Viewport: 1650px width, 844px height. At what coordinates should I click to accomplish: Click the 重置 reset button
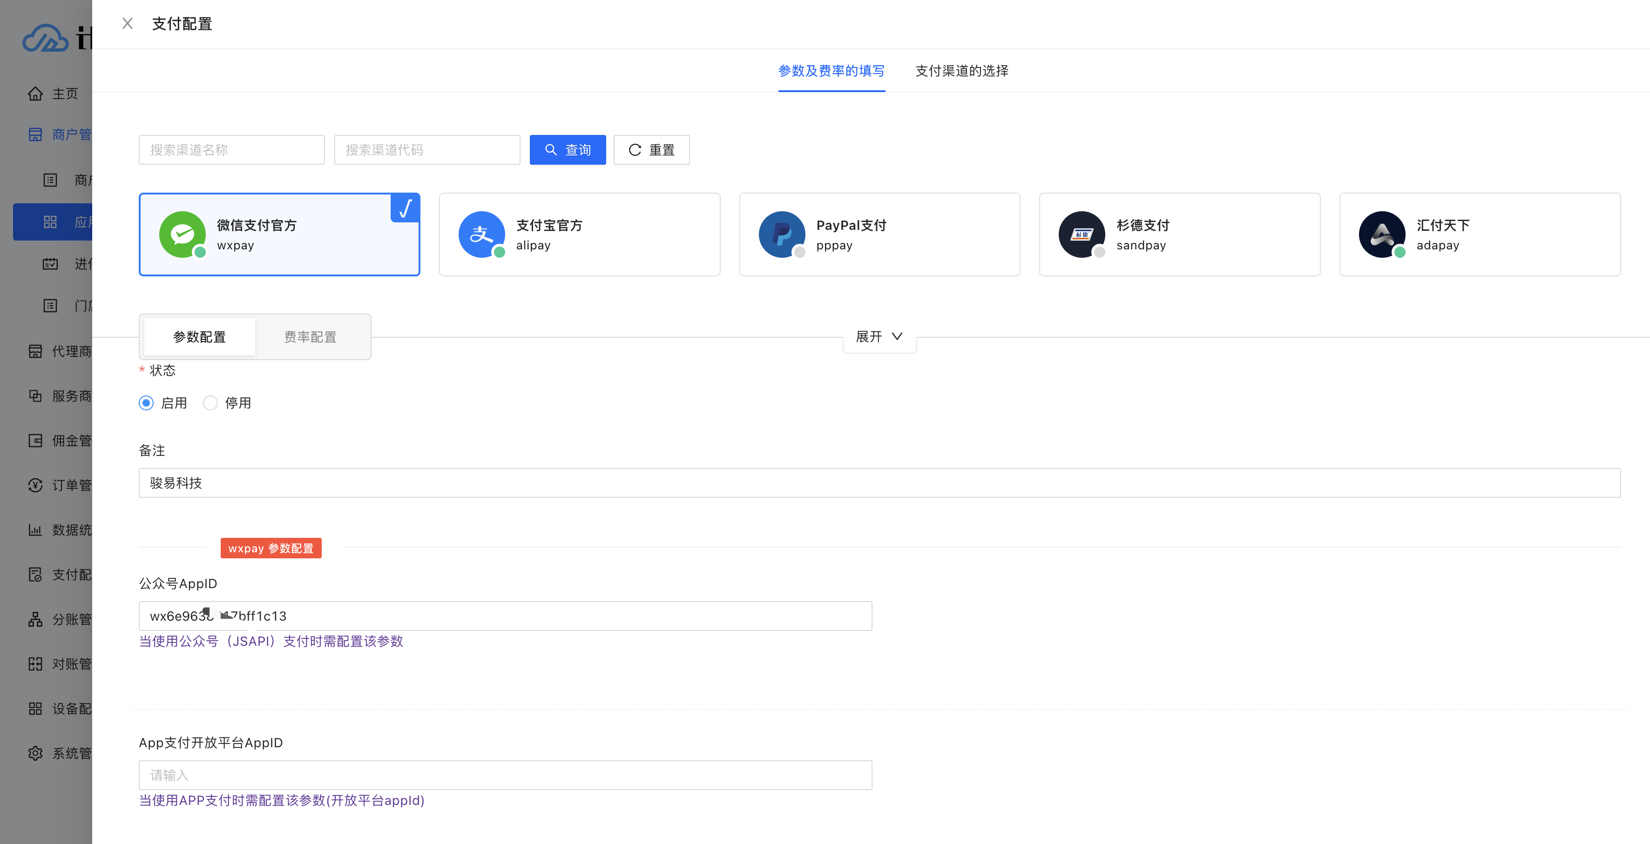tap(651, 150)
